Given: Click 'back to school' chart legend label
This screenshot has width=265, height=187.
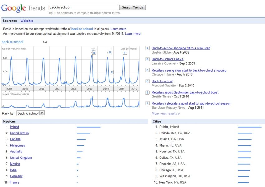Looking at the screenshot, I should pyautogui.click(x=12, y=42).
